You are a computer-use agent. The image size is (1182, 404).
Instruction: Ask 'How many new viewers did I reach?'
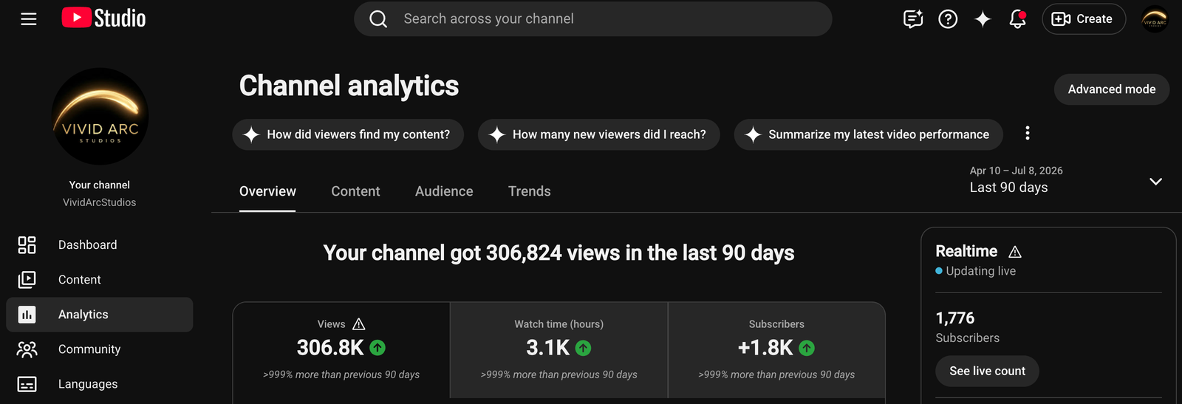[599, 134]
